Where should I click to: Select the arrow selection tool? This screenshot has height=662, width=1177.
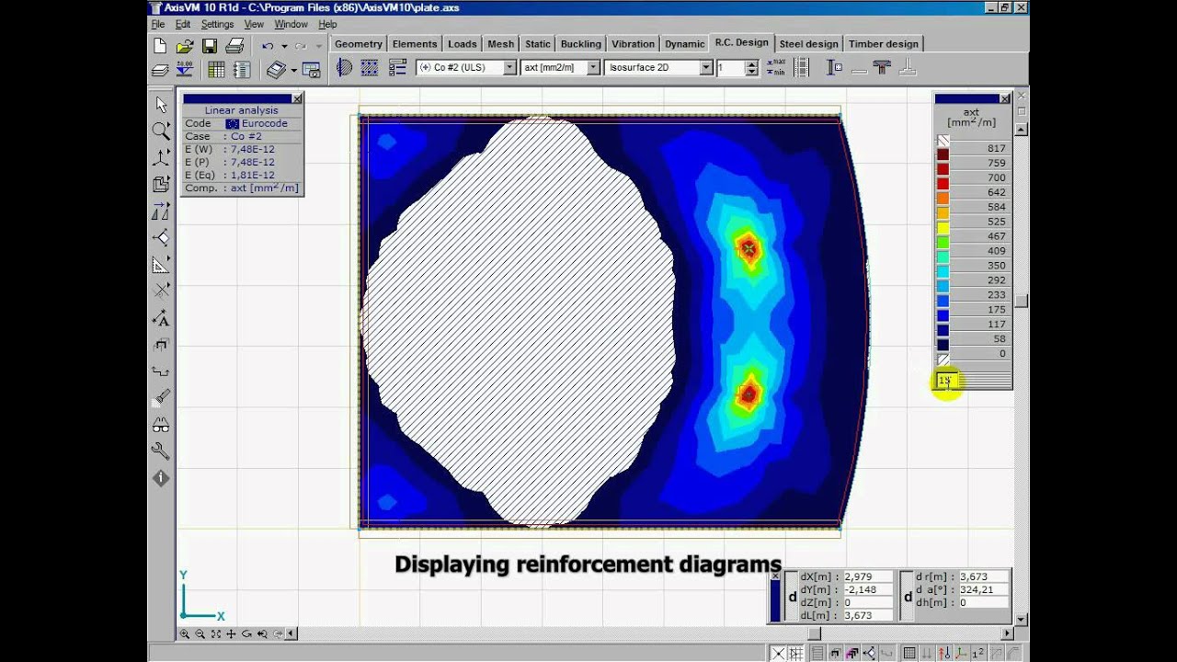(162, 105)
